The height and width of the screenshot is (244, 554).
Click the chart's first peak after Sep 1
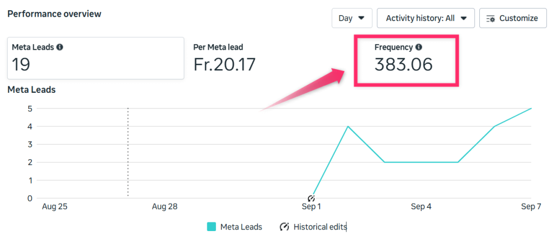pos(348,126)
